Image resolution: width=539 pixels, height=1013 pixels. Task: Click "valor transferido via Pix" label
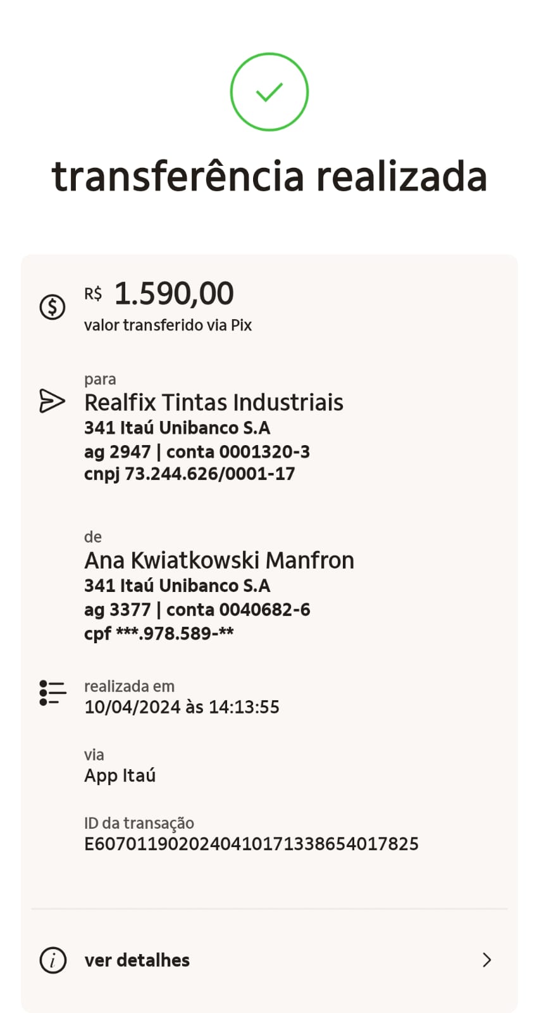click(168, 325)
